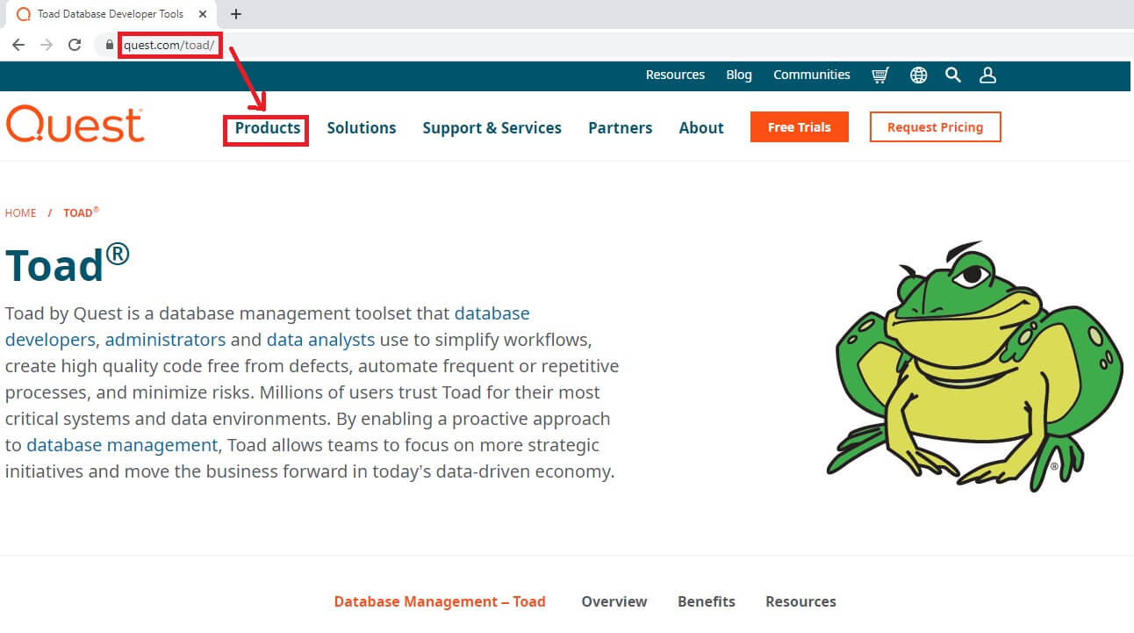This screenshot has height=633, width=1134.
Task: Click the HOME breadcrumb link
Action: coord(21,213)
